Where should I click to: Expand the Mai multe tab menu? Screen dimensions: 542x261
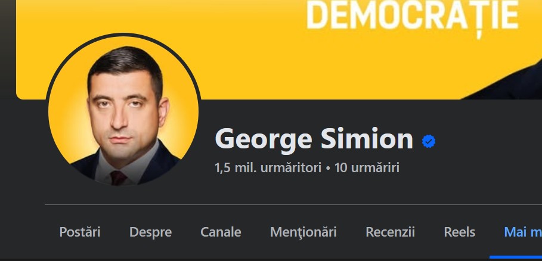pyautogui.click(x=523, y=232)
